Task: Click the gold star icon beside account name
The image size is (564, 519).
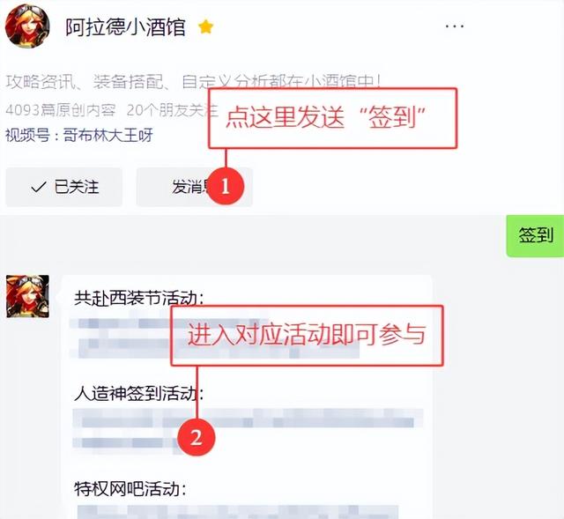Action: pyautogui.click(x=205, y=27)
